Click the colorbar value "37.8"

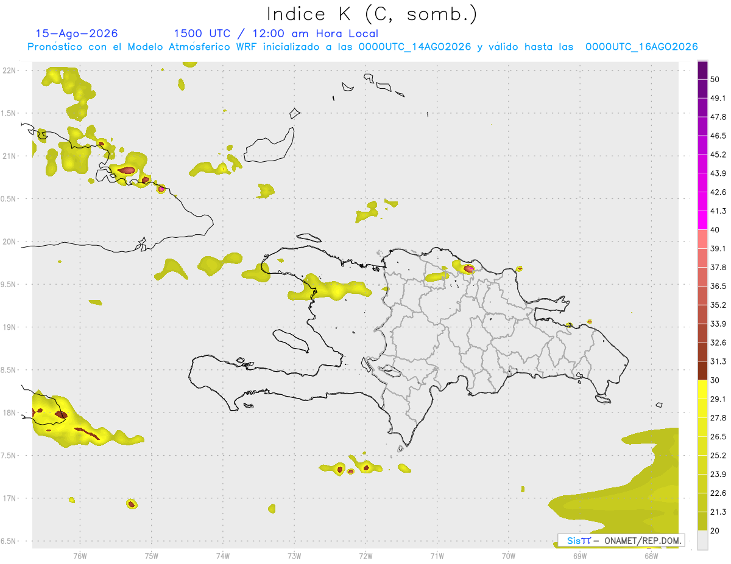point(718,267)
